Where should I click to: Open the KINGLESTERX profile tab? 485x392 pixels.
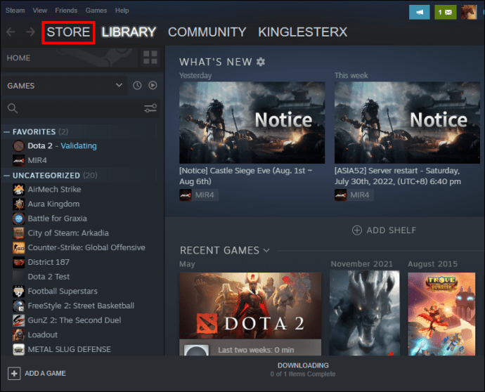coord(303,32)
